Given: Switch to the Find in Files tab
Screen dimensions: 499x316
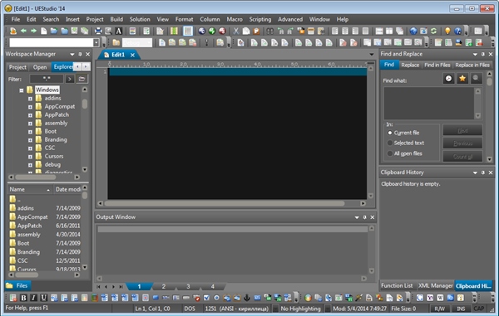Looking at the screenshot, I should [437, 65].
